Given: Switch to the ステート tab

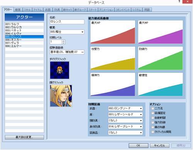Looking at the screenshot, I should (93, 10).
